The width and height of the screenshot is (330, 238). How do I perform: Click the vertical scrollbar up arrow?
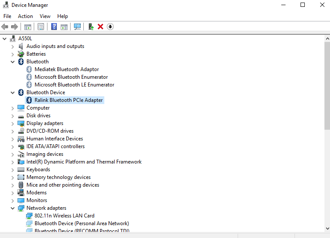pyautogui.click(x=327, y=39)
